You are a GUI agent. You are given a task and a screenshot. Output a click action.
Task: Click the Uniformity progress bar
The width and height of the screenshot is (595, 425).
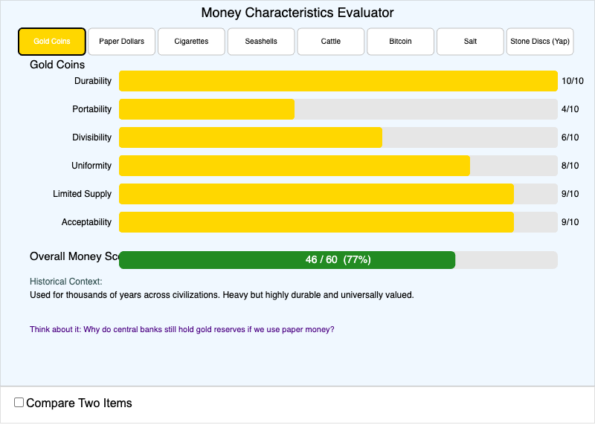338,166
